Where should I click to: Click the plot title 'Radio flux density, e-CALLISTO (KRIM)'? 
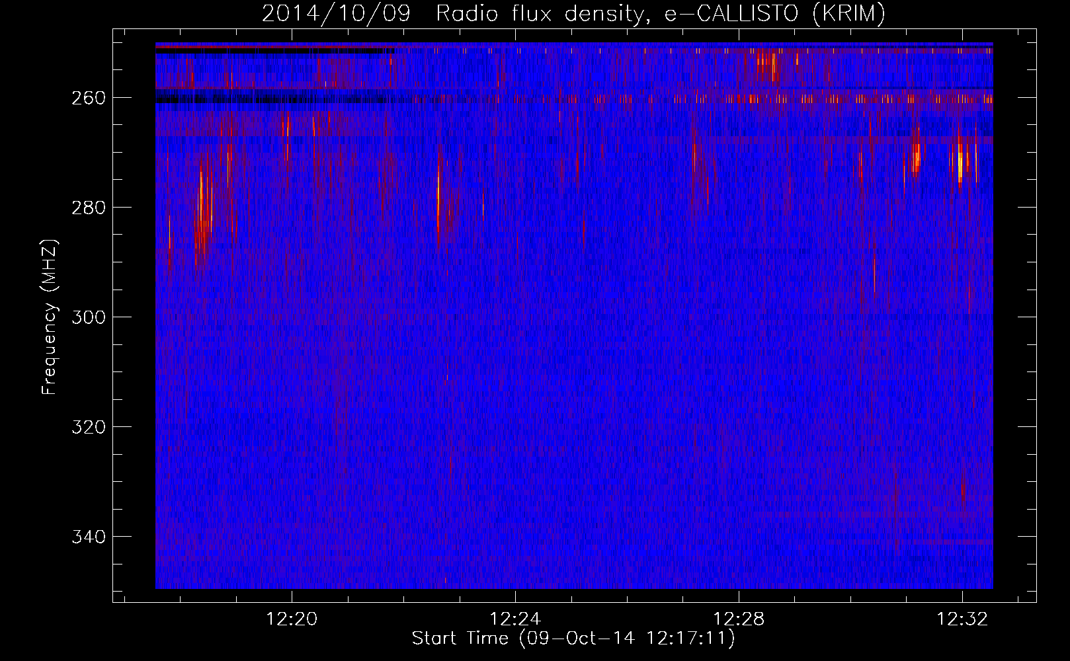tap(660, 14)
